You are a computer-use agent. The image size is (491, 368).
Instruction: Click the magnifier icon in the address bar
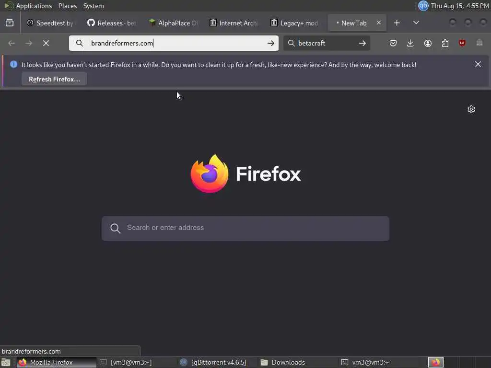(x=80, y=43)
